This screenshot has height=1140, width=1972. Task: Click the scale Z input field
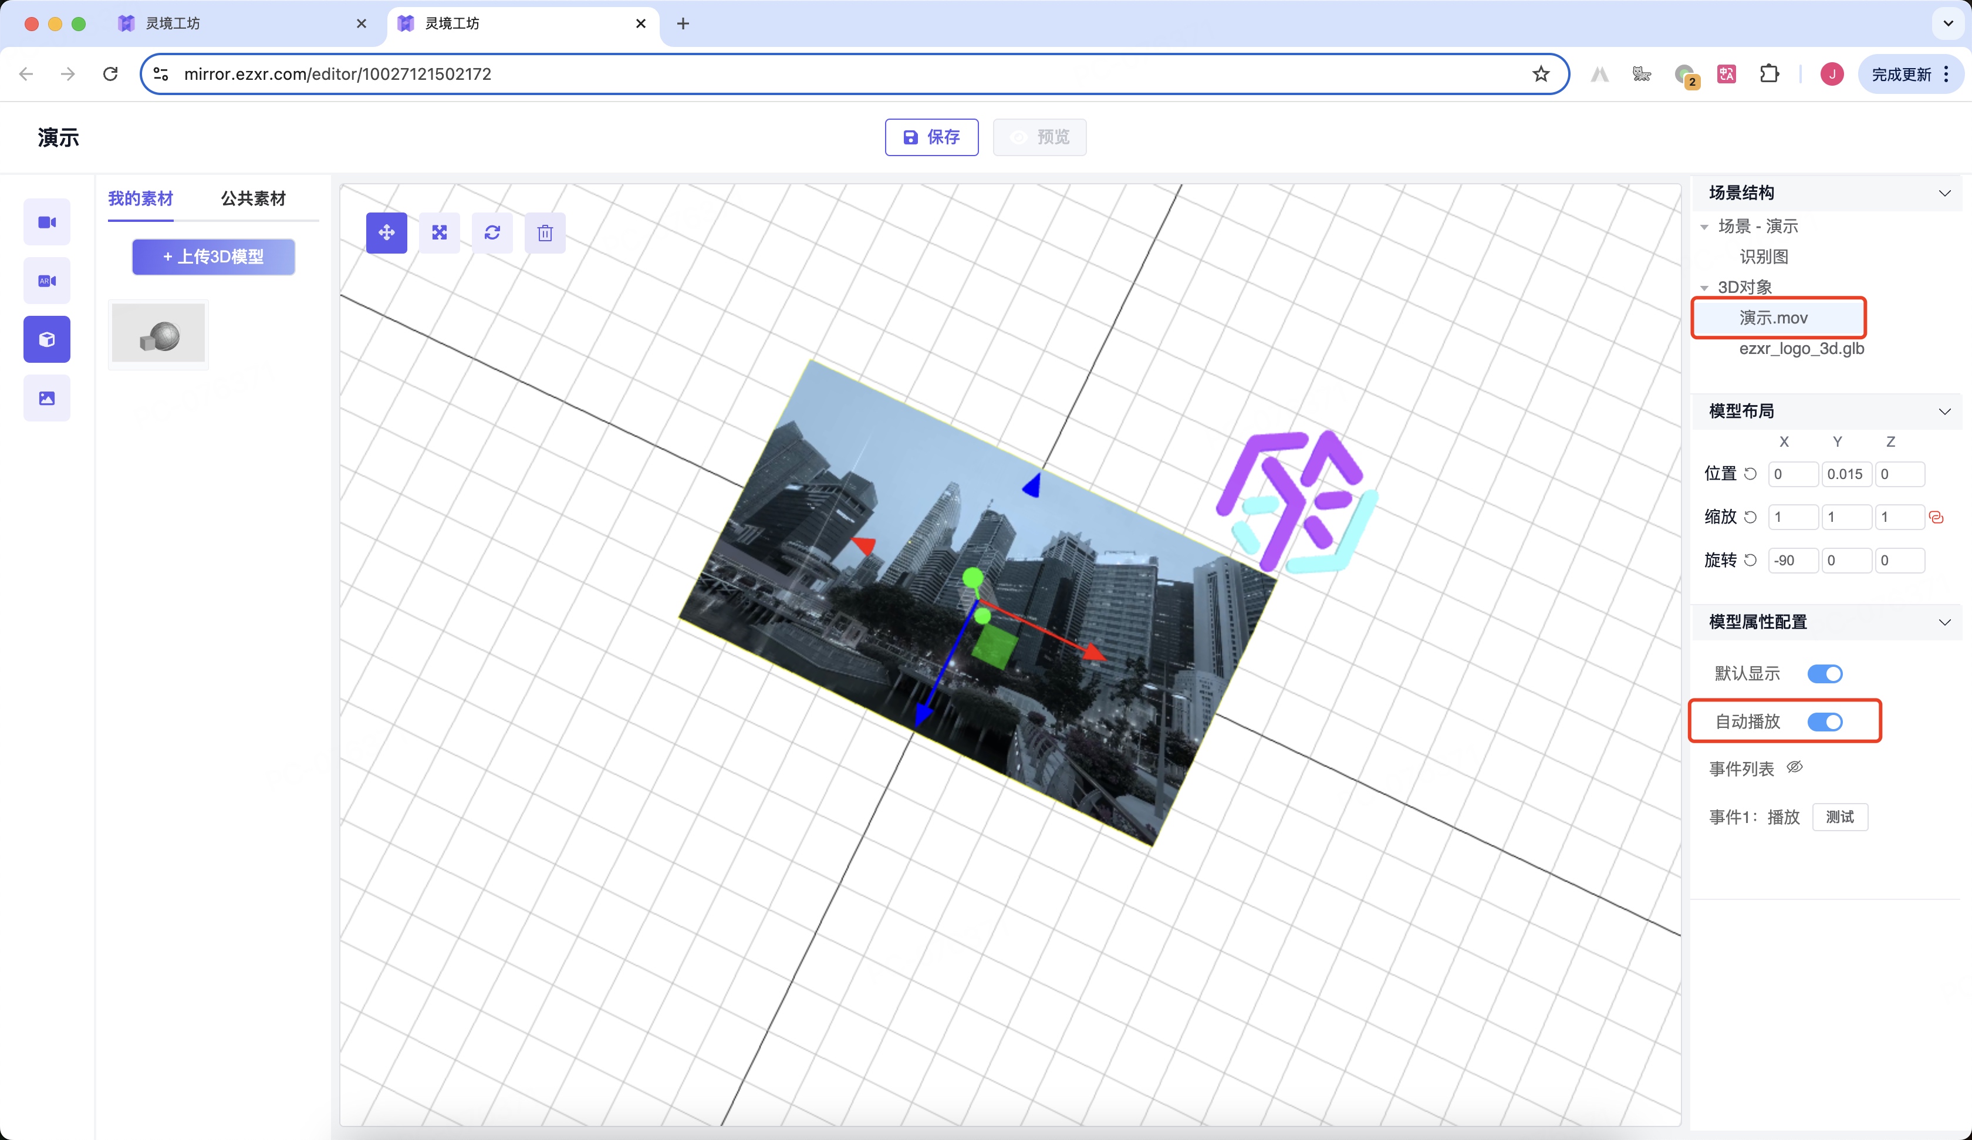point(1899,517)
